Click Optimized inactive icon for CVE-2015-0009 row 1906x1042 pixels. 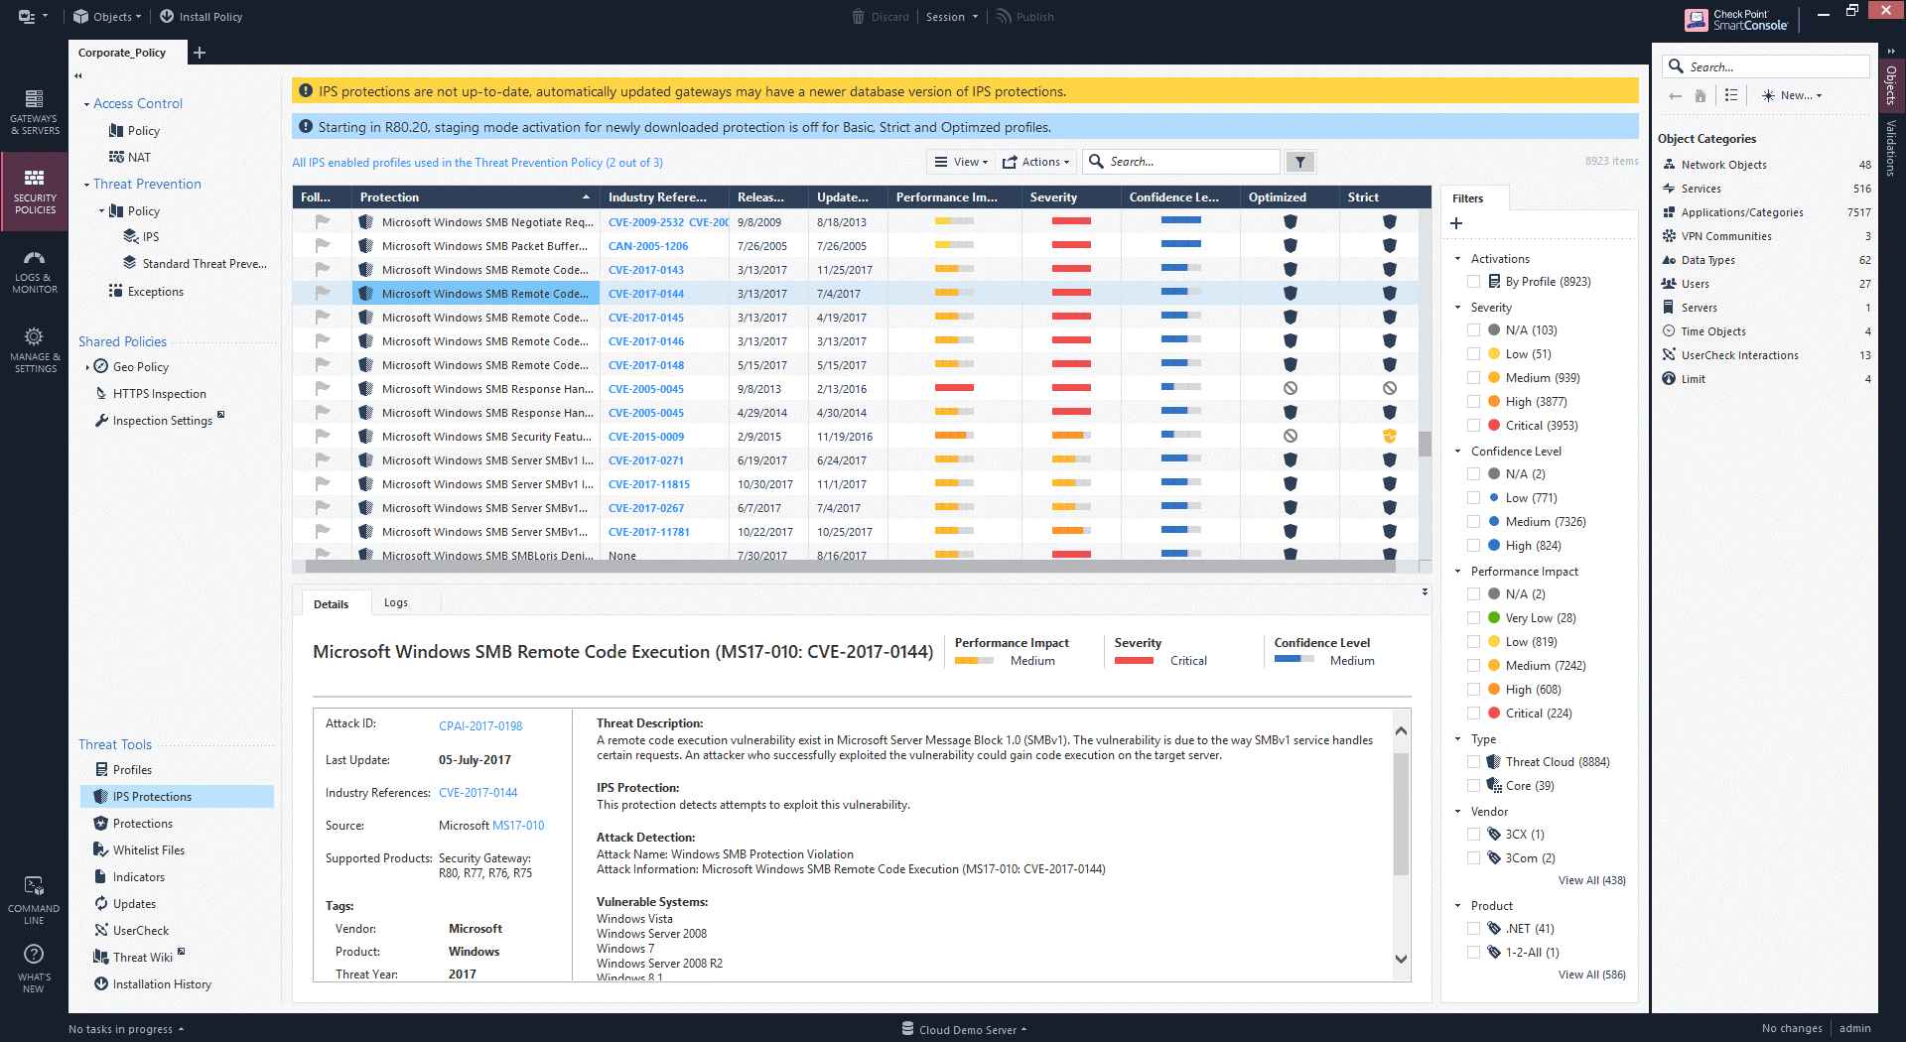click(1291, 436)
